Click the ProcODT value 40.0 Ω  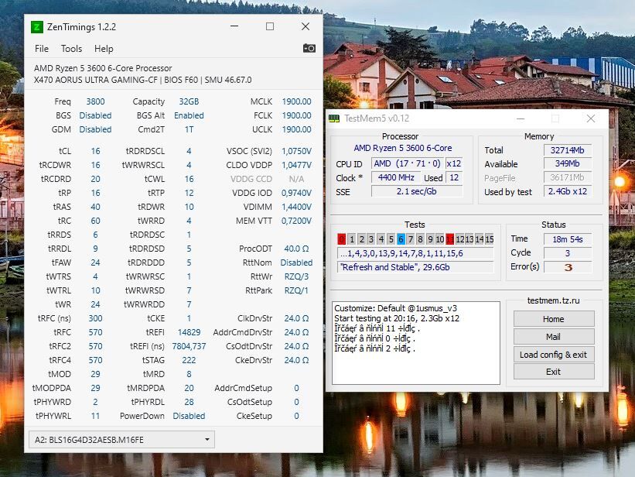click(x=296, y=249)
